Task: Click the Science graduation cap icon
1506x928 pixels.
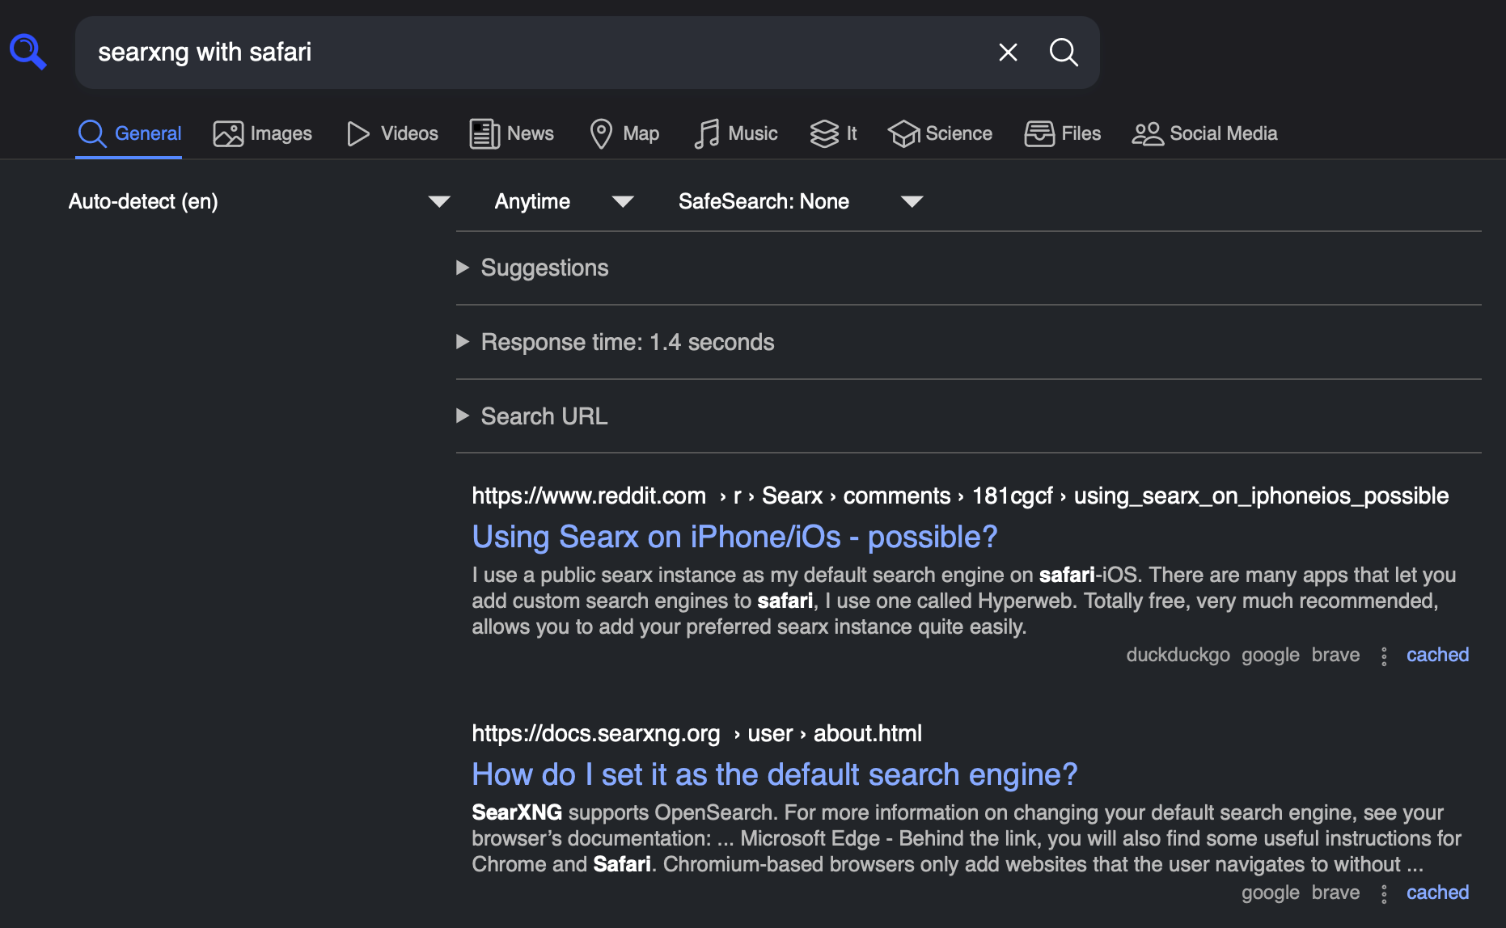Action: 903,133
